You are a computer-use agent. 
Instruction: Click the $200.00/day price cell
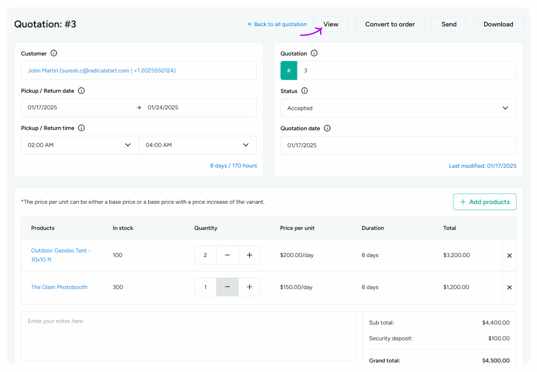coord(297,255)
